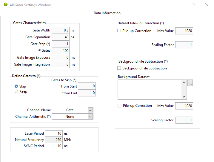This screenshot has height=162, width=214.
Task: Click the background Scaling Factor field
Action: (184, 120)
